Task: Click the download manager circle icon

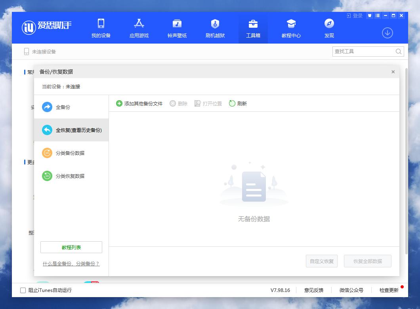Action: tap(387, 33)
